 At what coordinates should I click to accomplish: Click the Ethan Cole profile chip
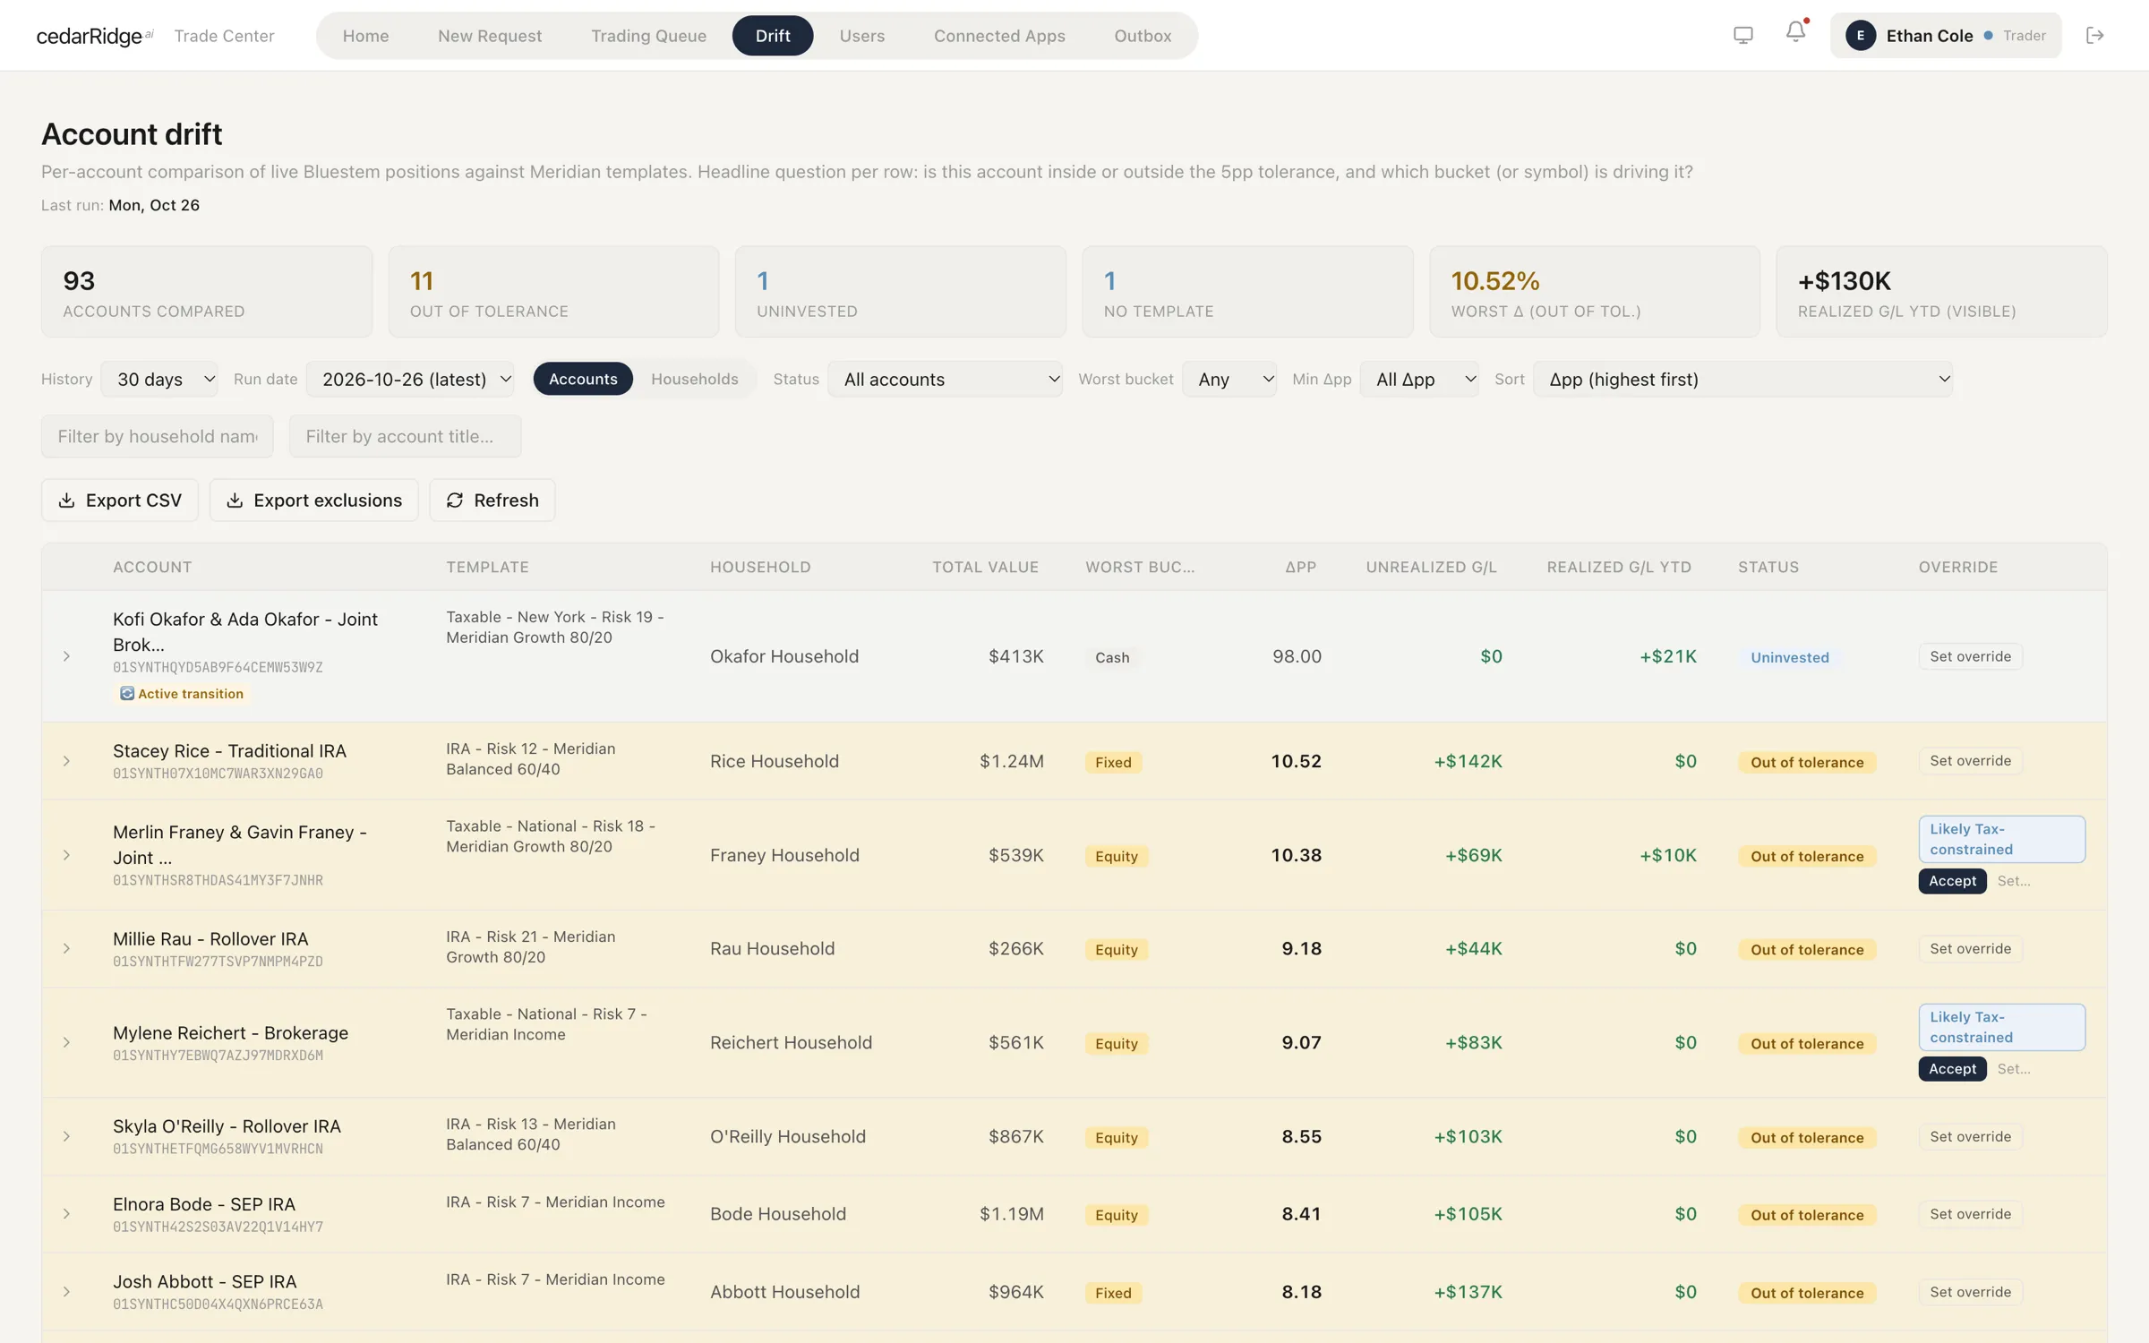pyautogui.click(x=1945, y=36)
